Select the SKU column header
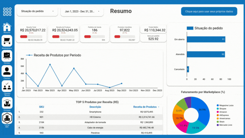This screenshot has width=245, height=138. (x=42, y=107)
